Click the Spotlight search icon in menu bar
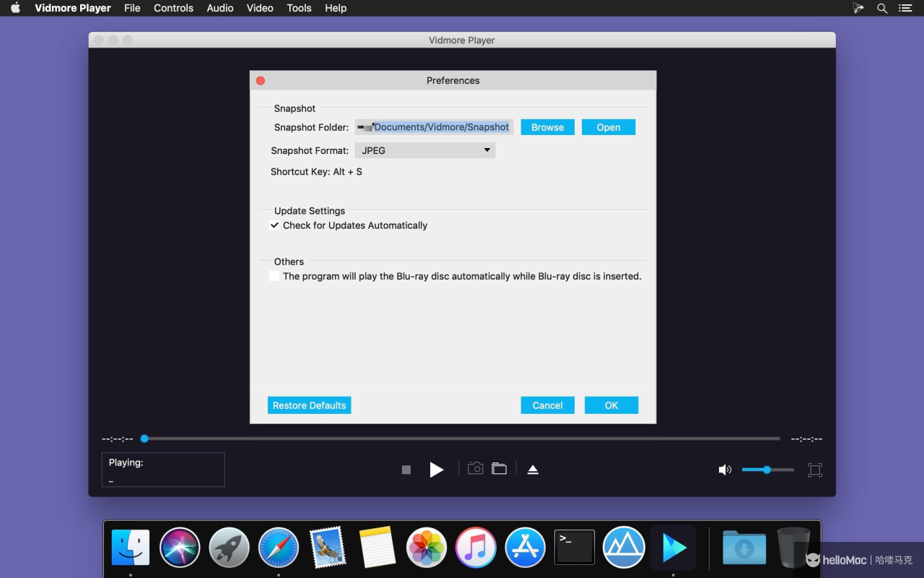This screenshot has height=578, width=924. pos(882,8)
